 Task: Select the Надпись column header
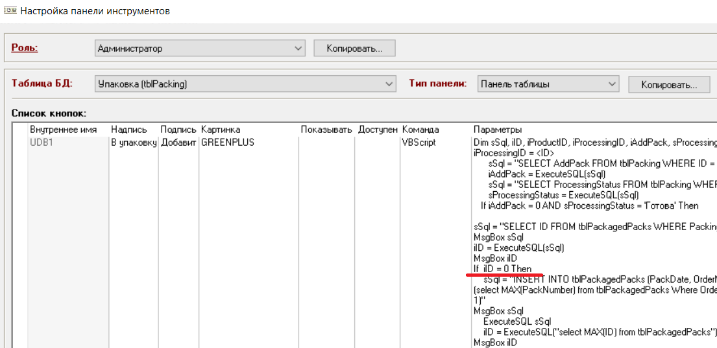(x=129, y=130)
